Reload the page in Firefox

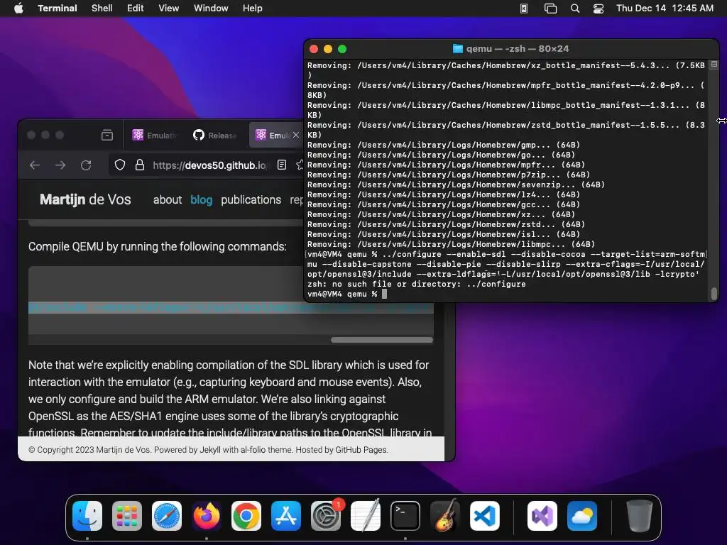[x=86, y=165]
